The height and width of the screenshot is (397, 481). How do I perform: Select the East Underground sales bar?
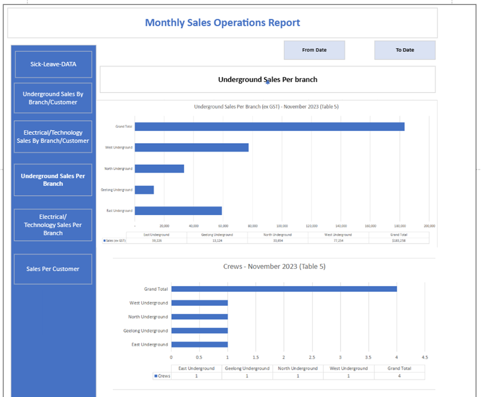(178, 211)
